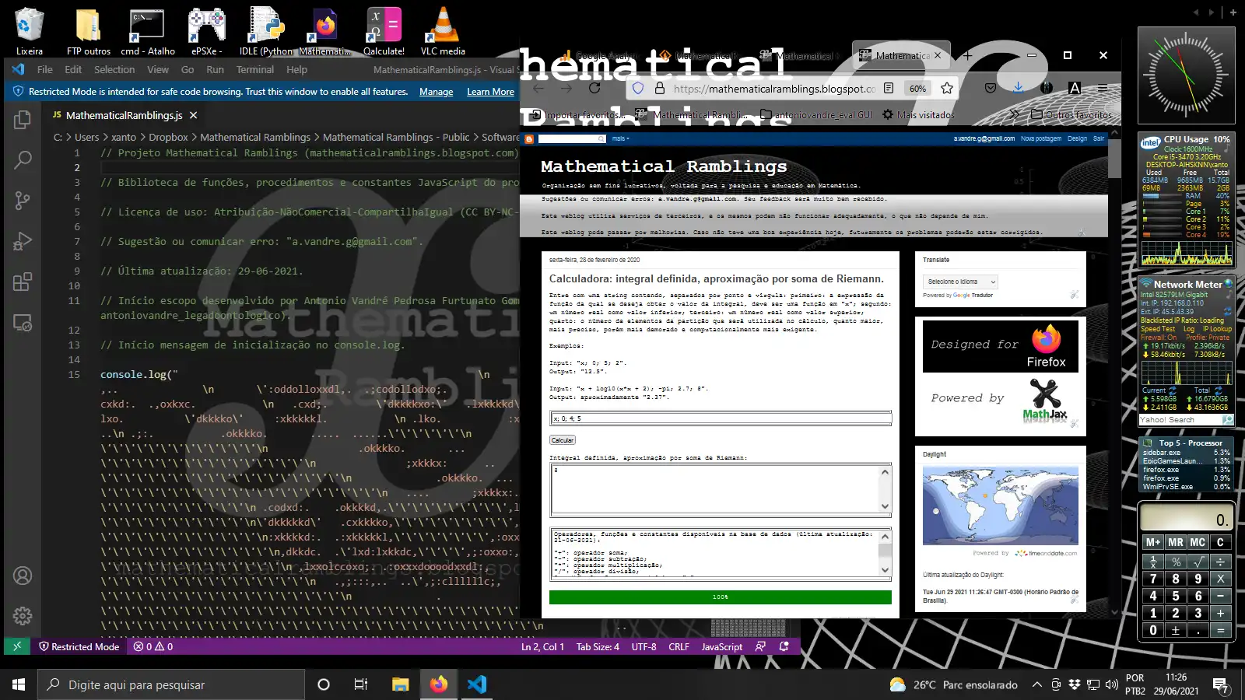Open the Extensions view icon
Viewport: 1245px width, 700px height.
coord(23,282)
